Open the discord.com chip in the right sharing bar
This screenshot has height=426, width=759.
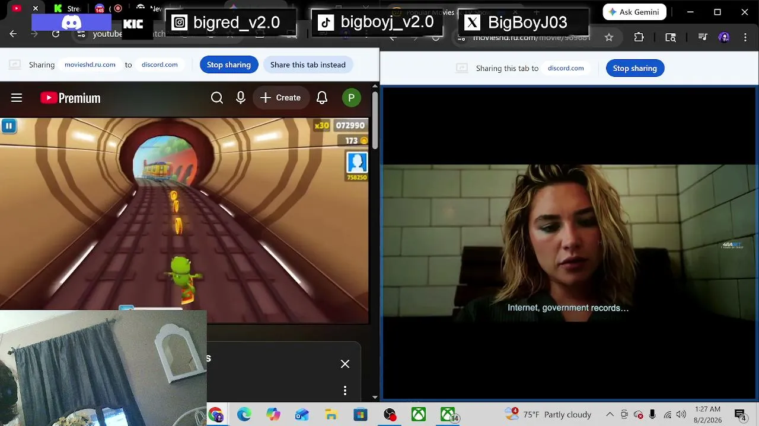tap(566, 68)
